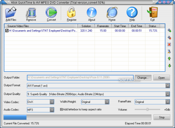Image resolution: width=175 pixels, height=128 pixels.
Task: Click the Current File Converted status text
Action: click(21, 123)
